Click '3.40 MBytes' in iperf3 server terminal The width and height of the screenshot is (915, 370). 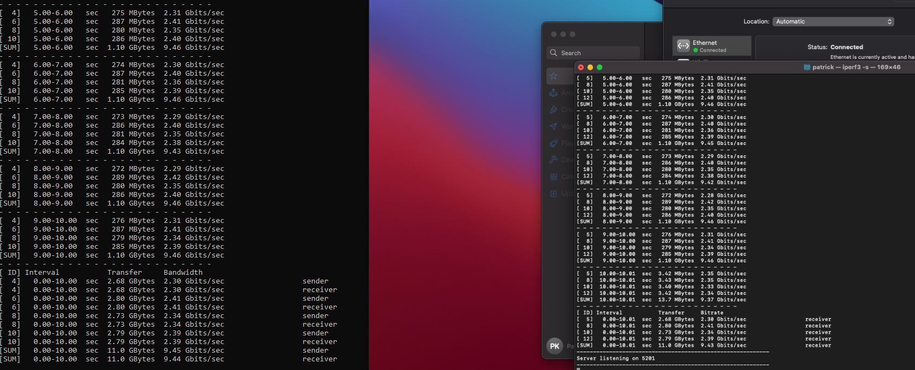click(x=676, y=287)
